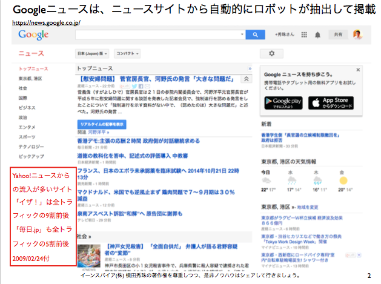Select トップニュース in the sidebar

[x=33, y=69]
